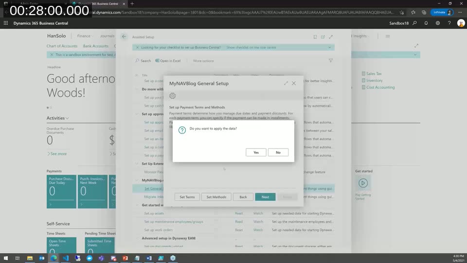467x263 pixels.
Task: Bookmark the Assisted Setup page
Action: pyautogui.click(x=315, y=37)
